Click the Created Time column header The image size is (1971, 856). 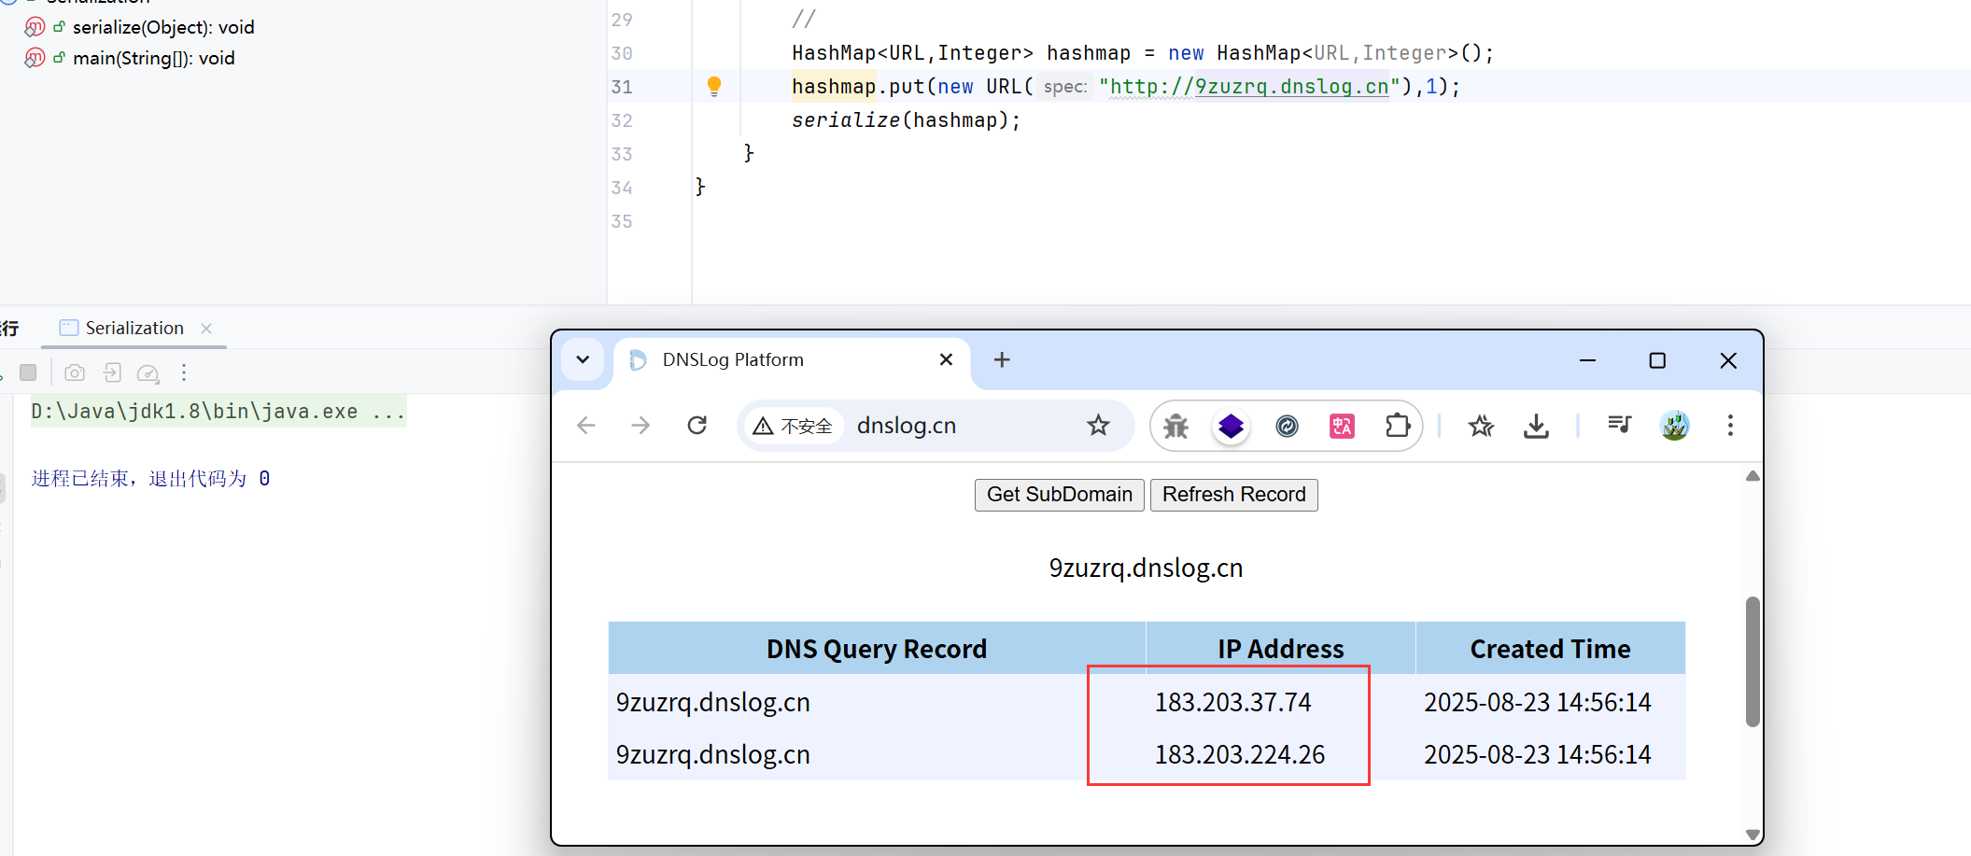point(1551,649)
